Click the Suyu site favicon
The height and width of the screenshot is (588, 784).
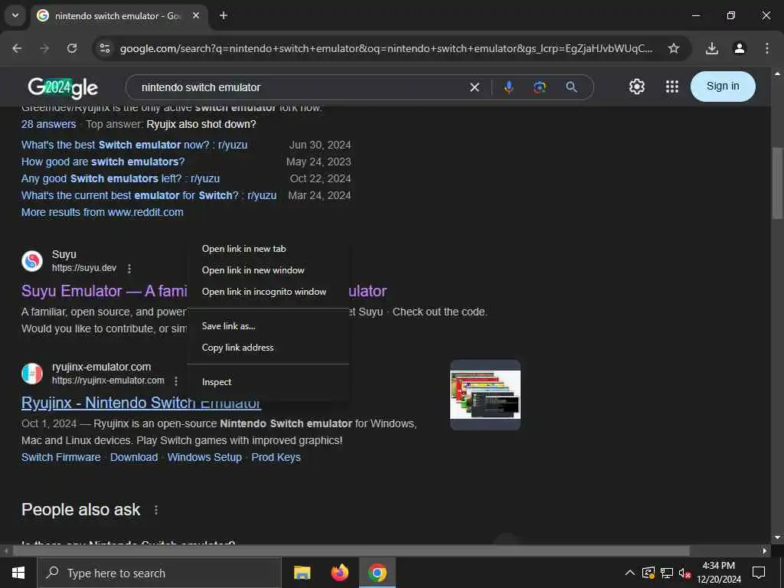(32, 261)
